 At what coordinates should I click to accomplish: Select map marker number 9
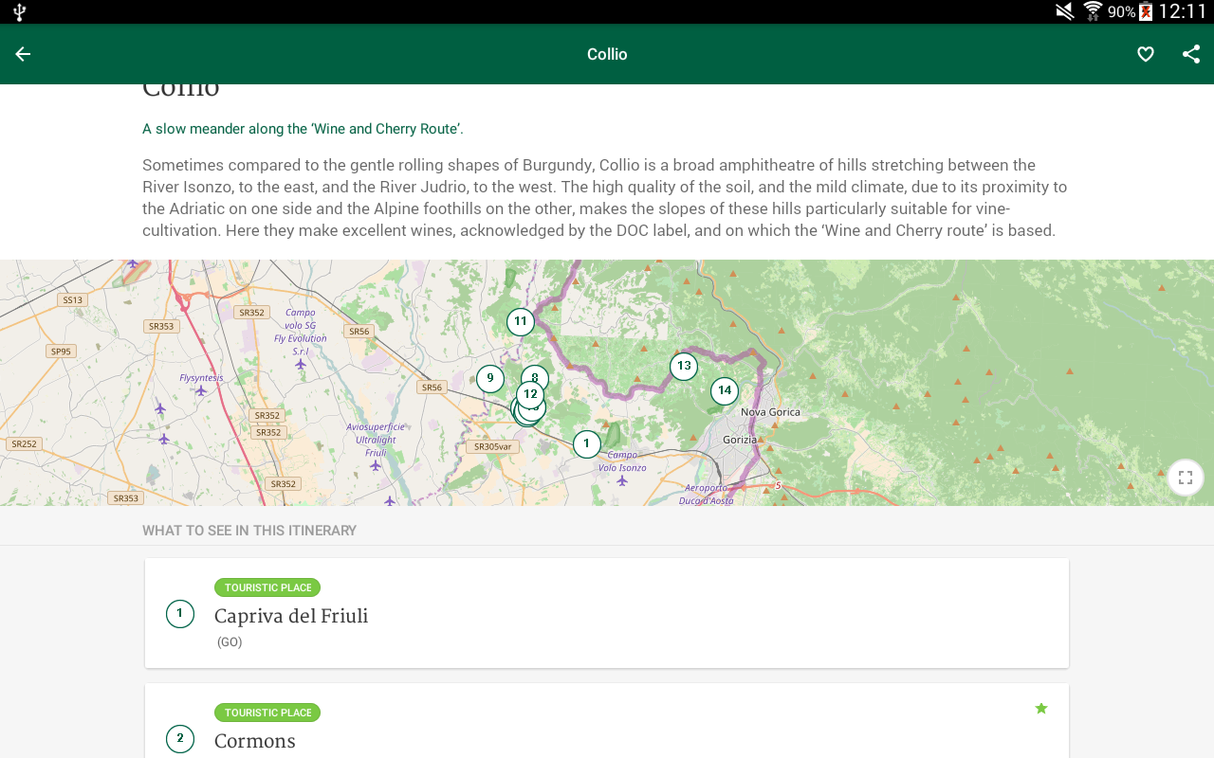[490, 379]
